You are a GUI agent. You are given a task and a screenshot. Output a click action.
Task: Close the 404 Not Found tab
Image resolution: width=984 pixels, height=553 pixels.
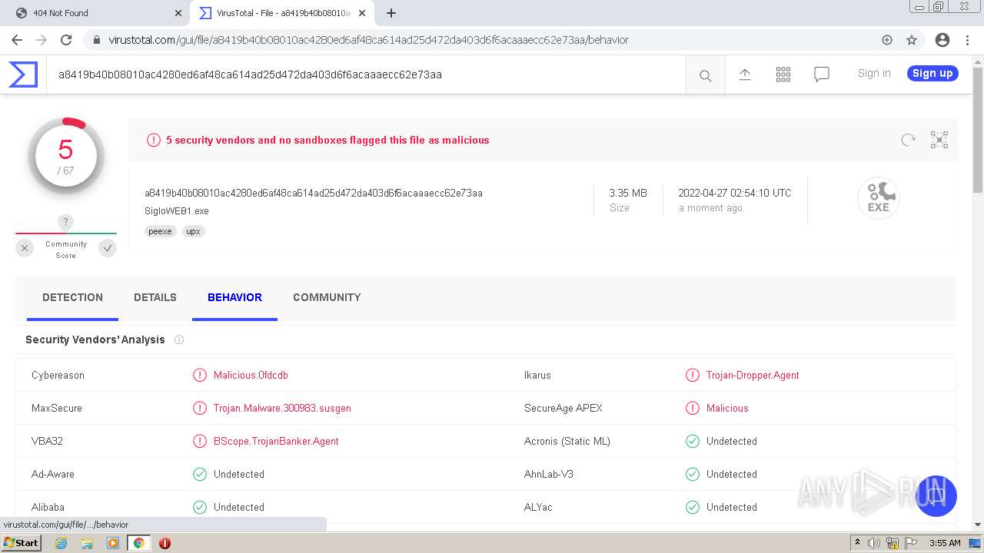coord(178,13)
